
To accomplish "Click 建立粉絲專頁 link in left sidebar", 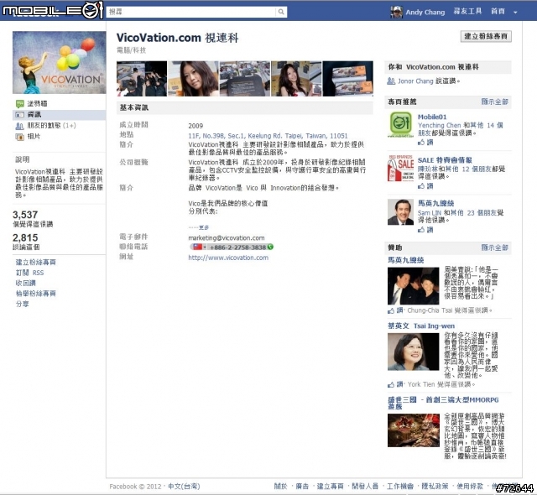I will click(x=35, y=263).
